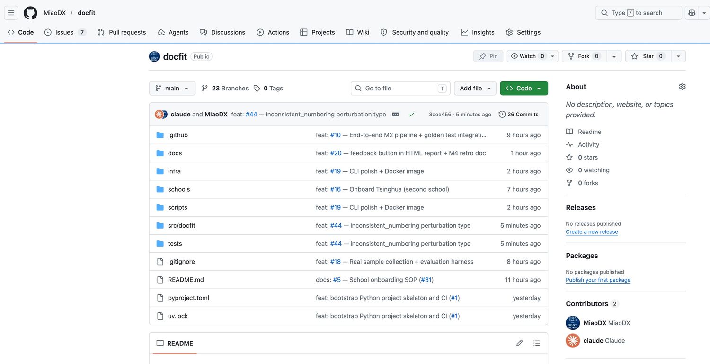Image resolution: width=710 pixels, height=364 pixels.
Task: View the 23 Branches
Action: pos(225,89)
